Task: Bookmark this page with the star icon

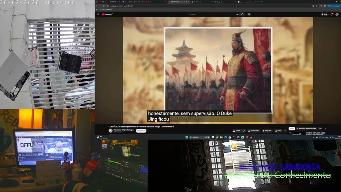Action: click(316, 6)
